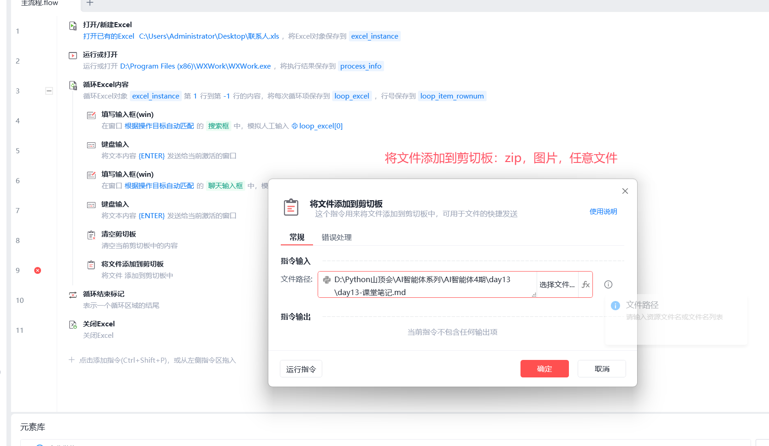Select the 清空剪切板 step title
Screen dimensions: 769x446
(x=119, y=234)
